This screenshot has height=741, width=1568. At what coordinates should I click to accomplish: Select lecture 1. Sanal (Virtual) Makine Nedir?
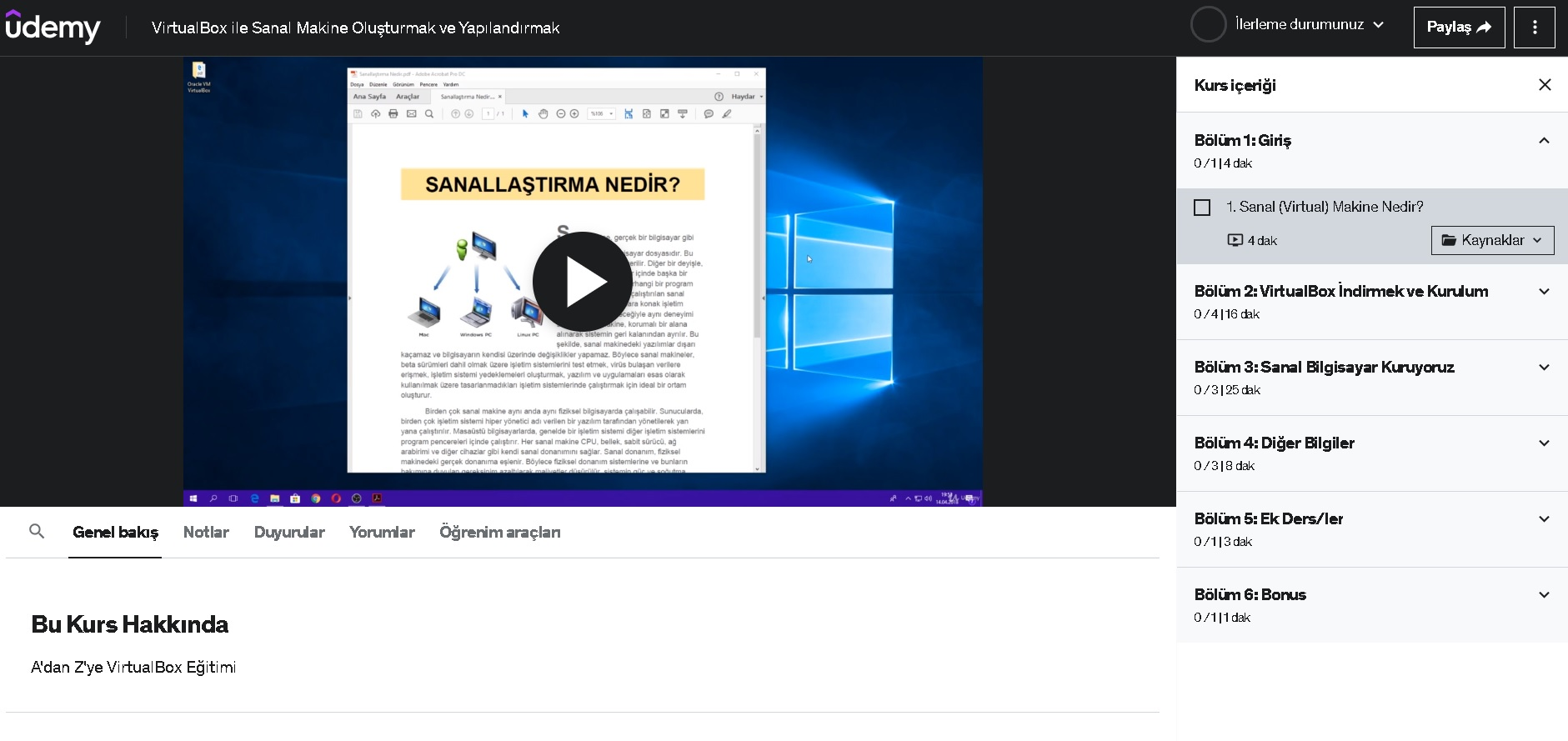[1325, 207]
